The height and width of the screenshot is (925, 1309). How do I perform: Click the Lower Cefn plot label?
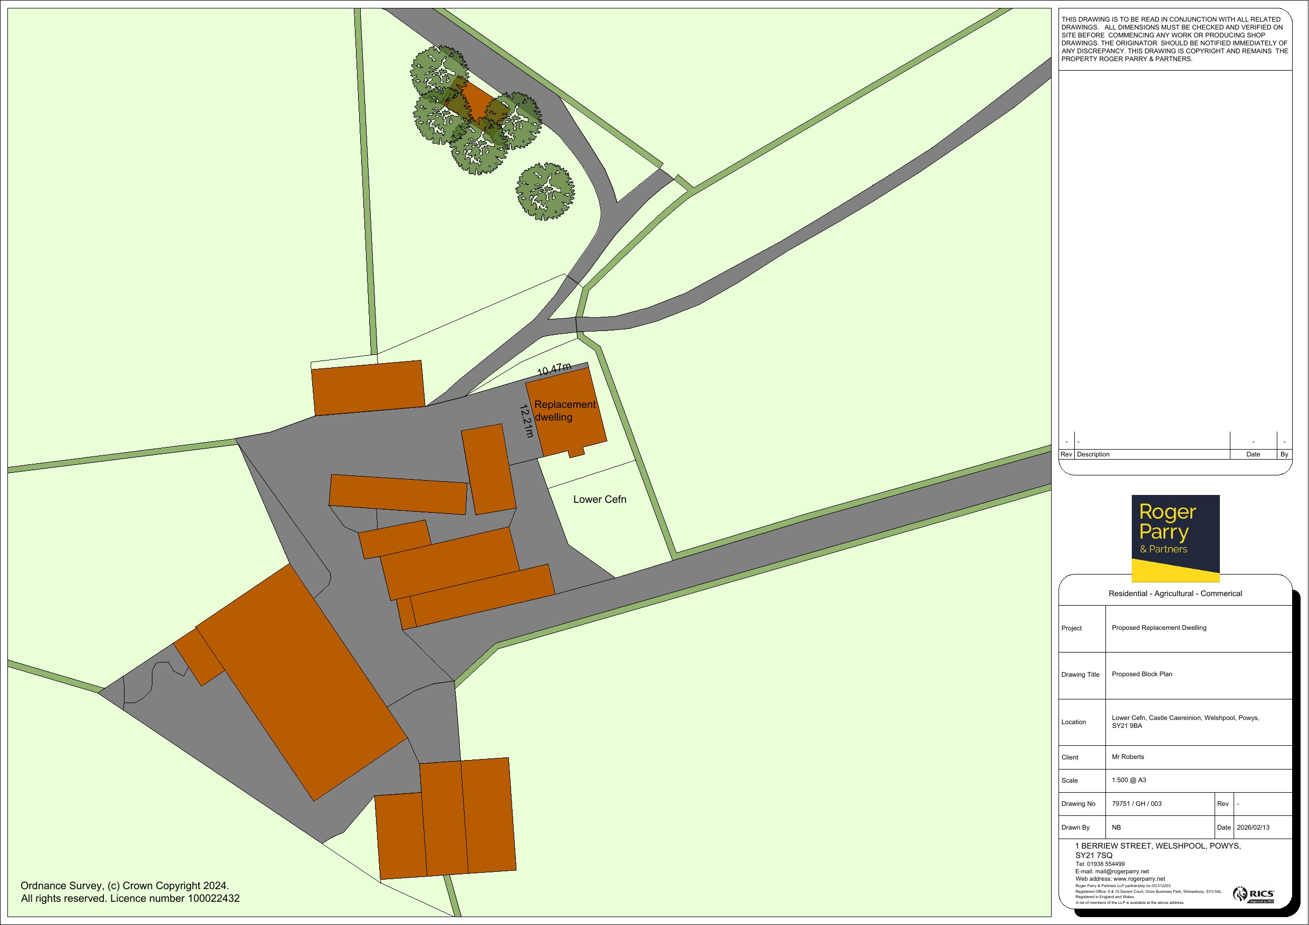599,499
